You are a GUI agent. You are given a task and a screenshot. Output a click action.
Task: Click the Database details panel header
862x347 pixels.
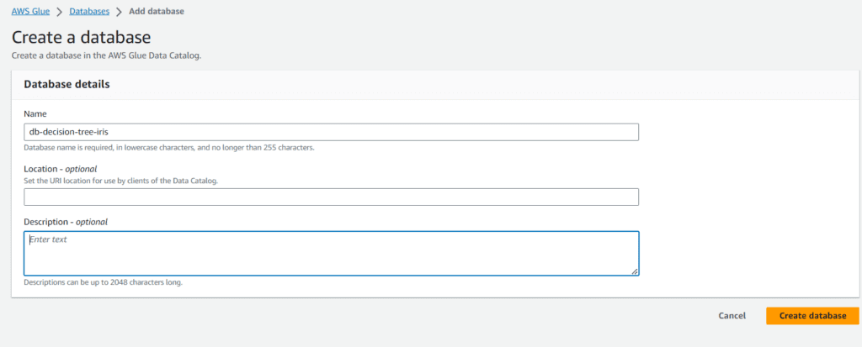point(67,84)
